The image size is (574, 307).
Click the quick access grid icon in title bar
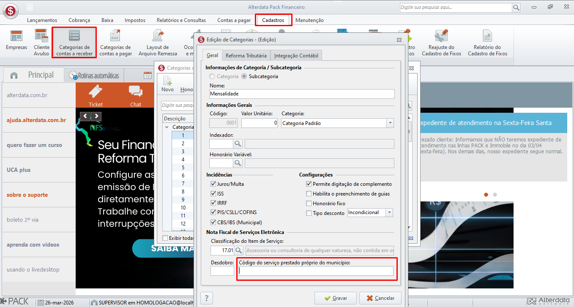coord(30,7)
